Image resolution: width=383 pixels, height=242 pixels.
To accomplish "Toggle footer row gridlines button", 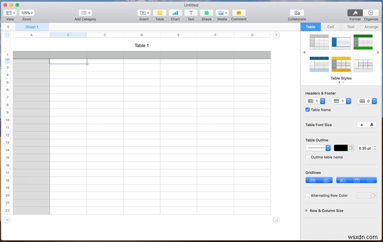I will (370, 180).
